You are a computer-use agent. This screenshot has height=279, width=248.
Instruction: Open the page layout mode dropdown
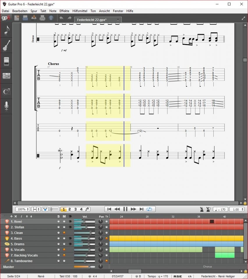36,209
